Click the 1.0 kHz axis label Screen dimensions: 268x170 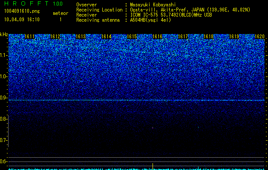coord(3,76)
